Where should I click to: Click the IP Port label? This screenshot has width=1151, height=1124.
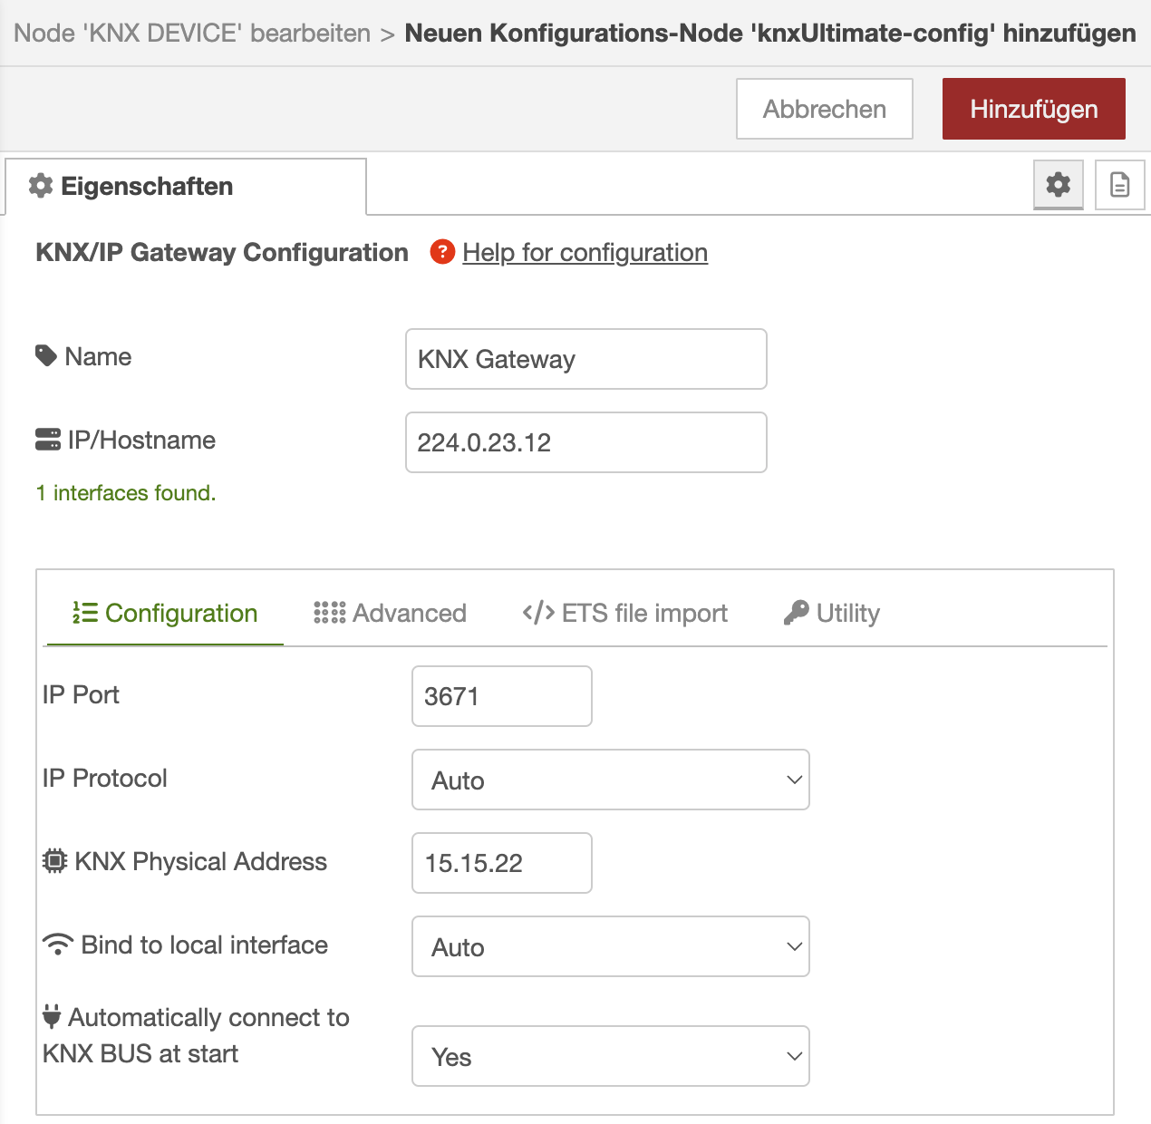pyautogui.click(x=81, y=694)
